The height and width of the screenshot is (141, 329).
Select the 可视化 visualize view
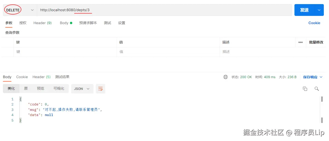click(x=59, y=89)
